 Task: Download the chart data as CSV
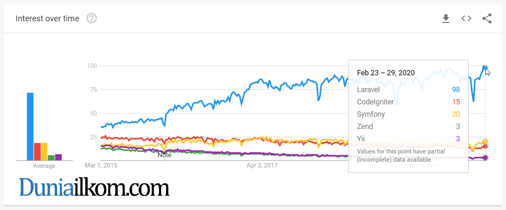coord(446,18)
